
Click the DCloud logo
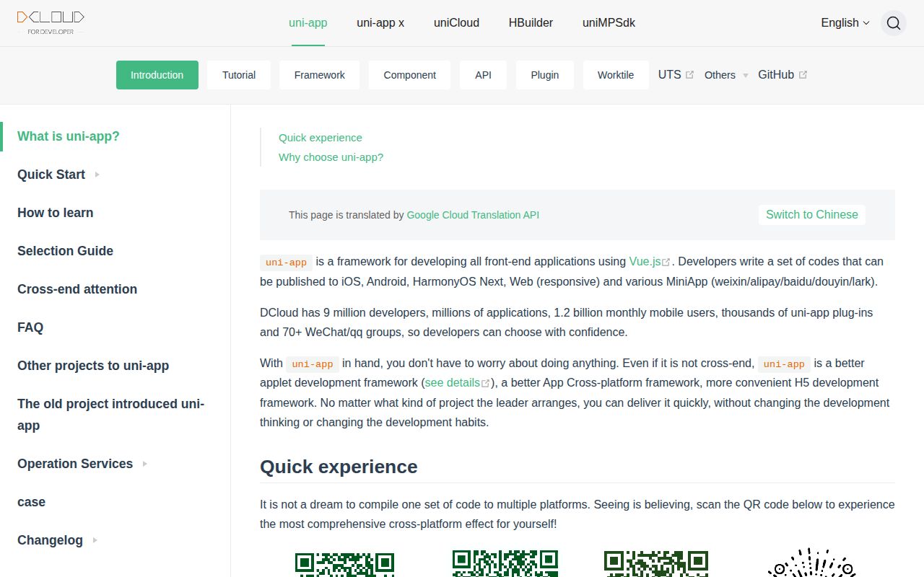click(51, 22)
